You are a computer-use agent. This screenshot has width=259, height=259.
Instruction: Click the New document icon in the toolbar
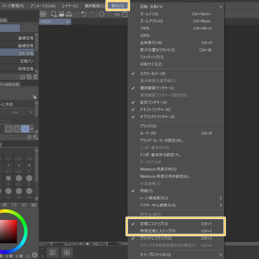pyautogui.click(x=54, y=14)
